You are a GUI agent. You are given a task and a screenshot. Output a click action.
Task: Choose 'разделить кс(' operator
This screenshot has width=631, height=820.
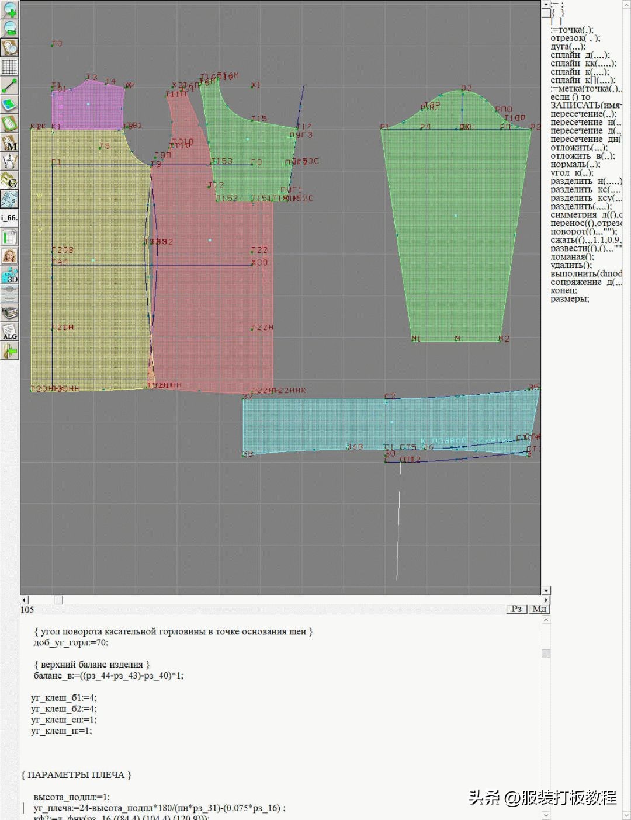click(586, 189)
